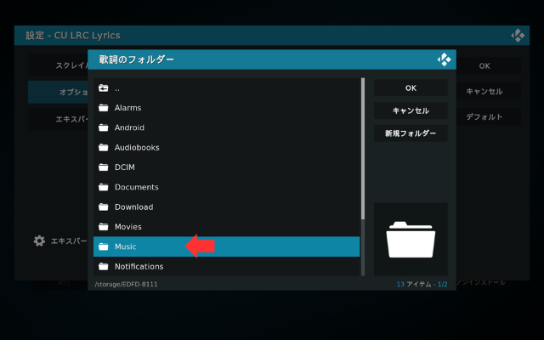The height and width of the screenshot is (340, 544).
Task: Click the folder icon beside Alarms
Action: (104, 108)
